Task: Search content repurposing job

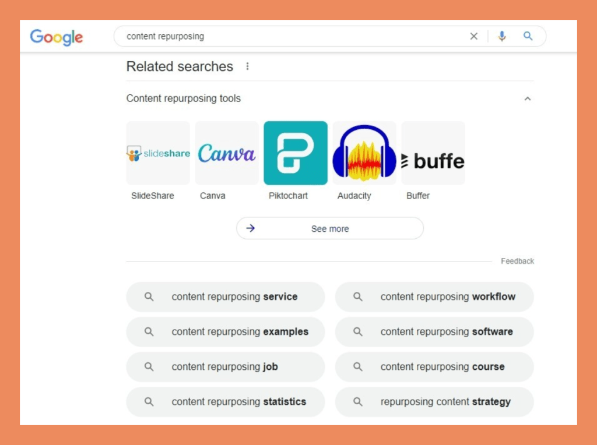Action: (x=226, y=366)
